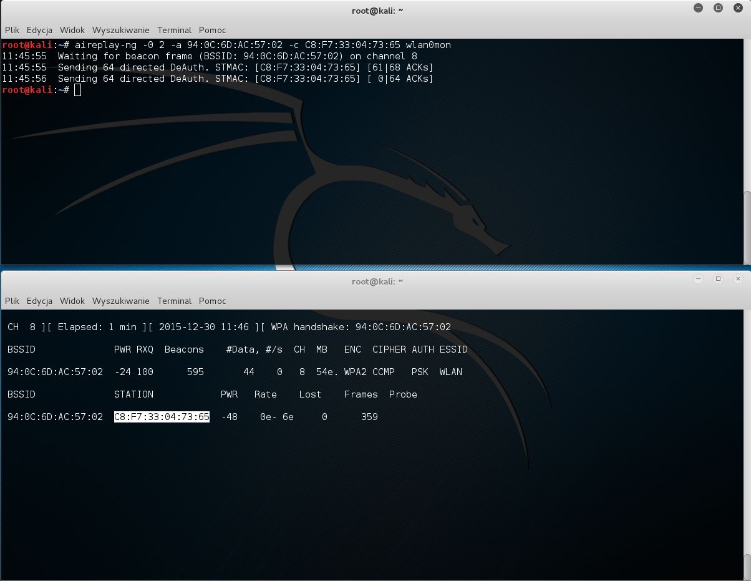Click the 'PSK' auth value
The image size is (751, 581).
[x=420, y=372]
